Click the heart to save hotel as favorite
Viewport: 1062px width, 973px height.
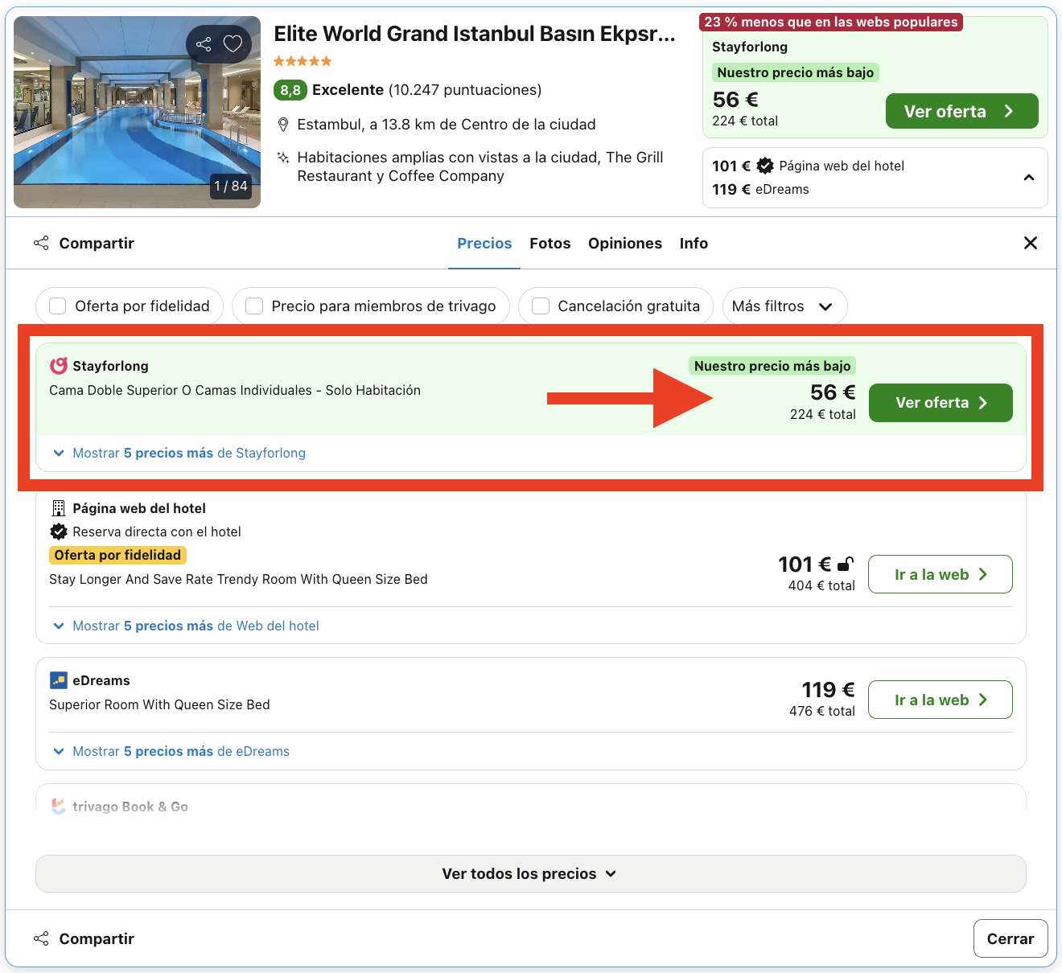(x=233, y=44)
